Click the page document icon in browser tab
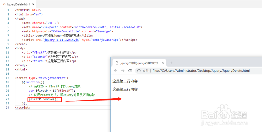Image resolution: width=262 pixels, height=132 pixels. point(117,63)
